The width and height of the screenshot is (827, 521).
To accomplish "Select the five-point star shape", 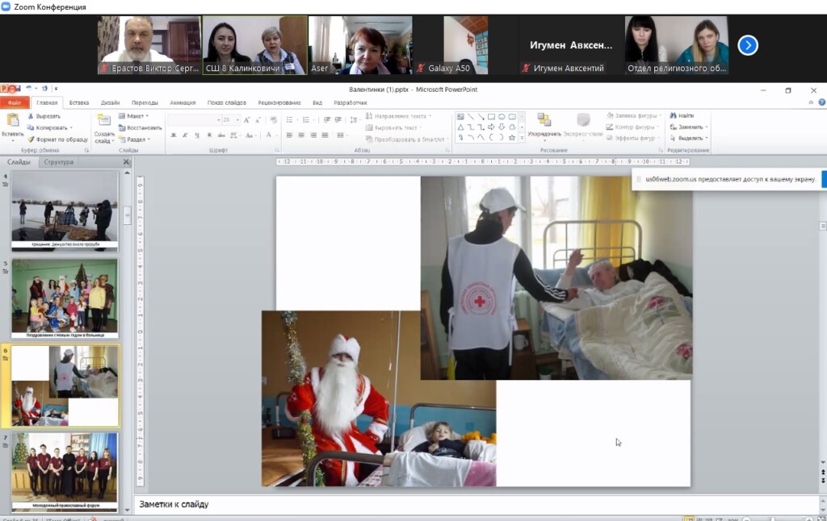I will 511,137.
